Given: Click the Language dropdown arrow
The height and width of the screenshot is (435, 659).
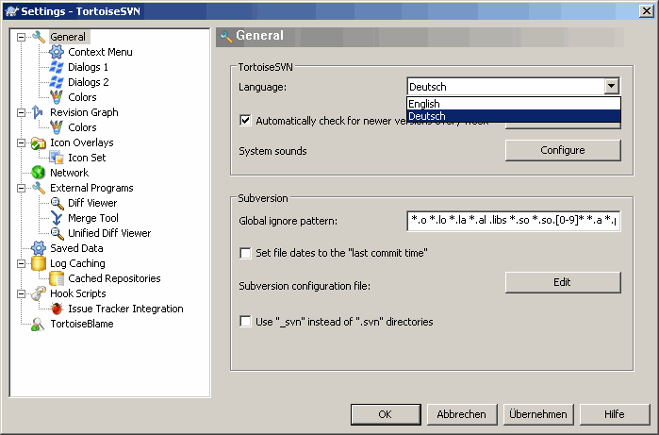Looking at the screenshot, I should [612, 86].
